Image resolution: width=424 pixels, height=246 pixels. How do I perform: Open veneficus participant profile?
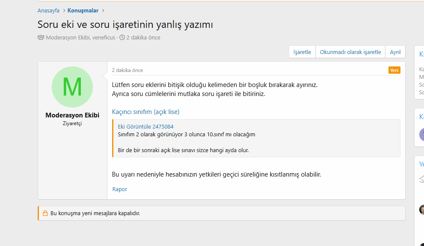click(104, 38)
